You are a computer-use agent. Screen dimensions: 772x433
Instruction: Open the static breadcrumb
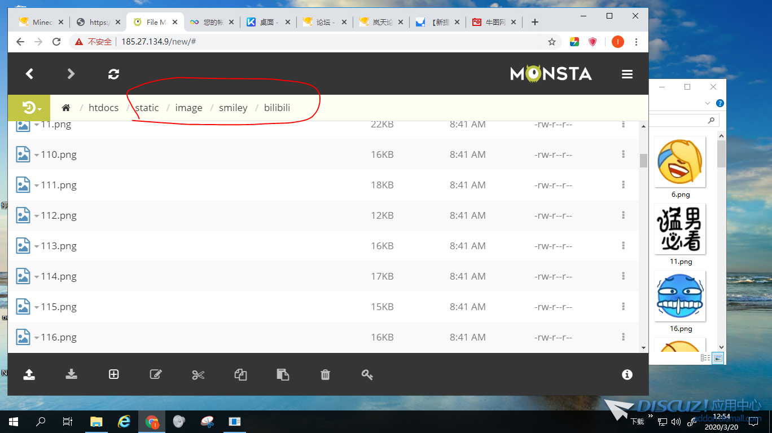[147, 108]
